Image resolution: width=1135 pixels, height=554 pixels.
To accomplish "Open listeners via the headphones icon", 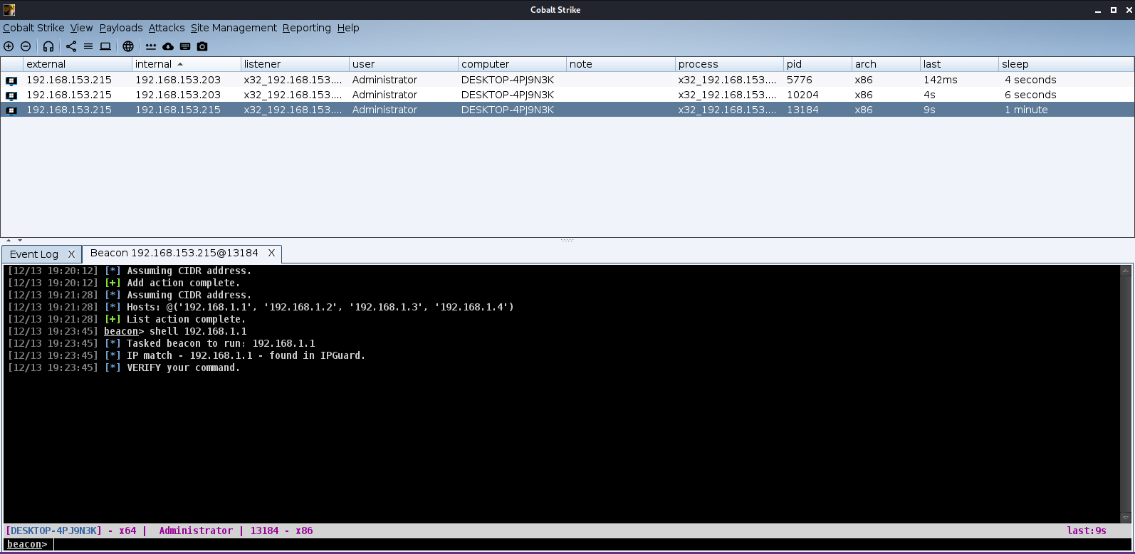I will (48, 46).
